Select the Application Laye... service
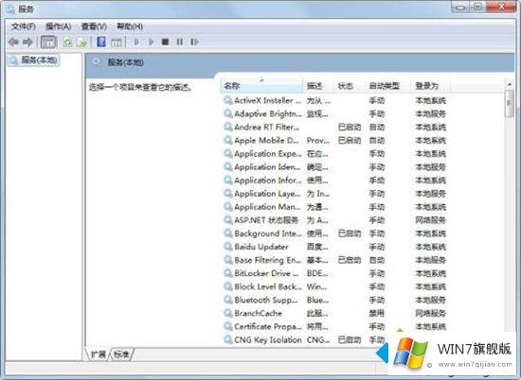 coord(335,194)
